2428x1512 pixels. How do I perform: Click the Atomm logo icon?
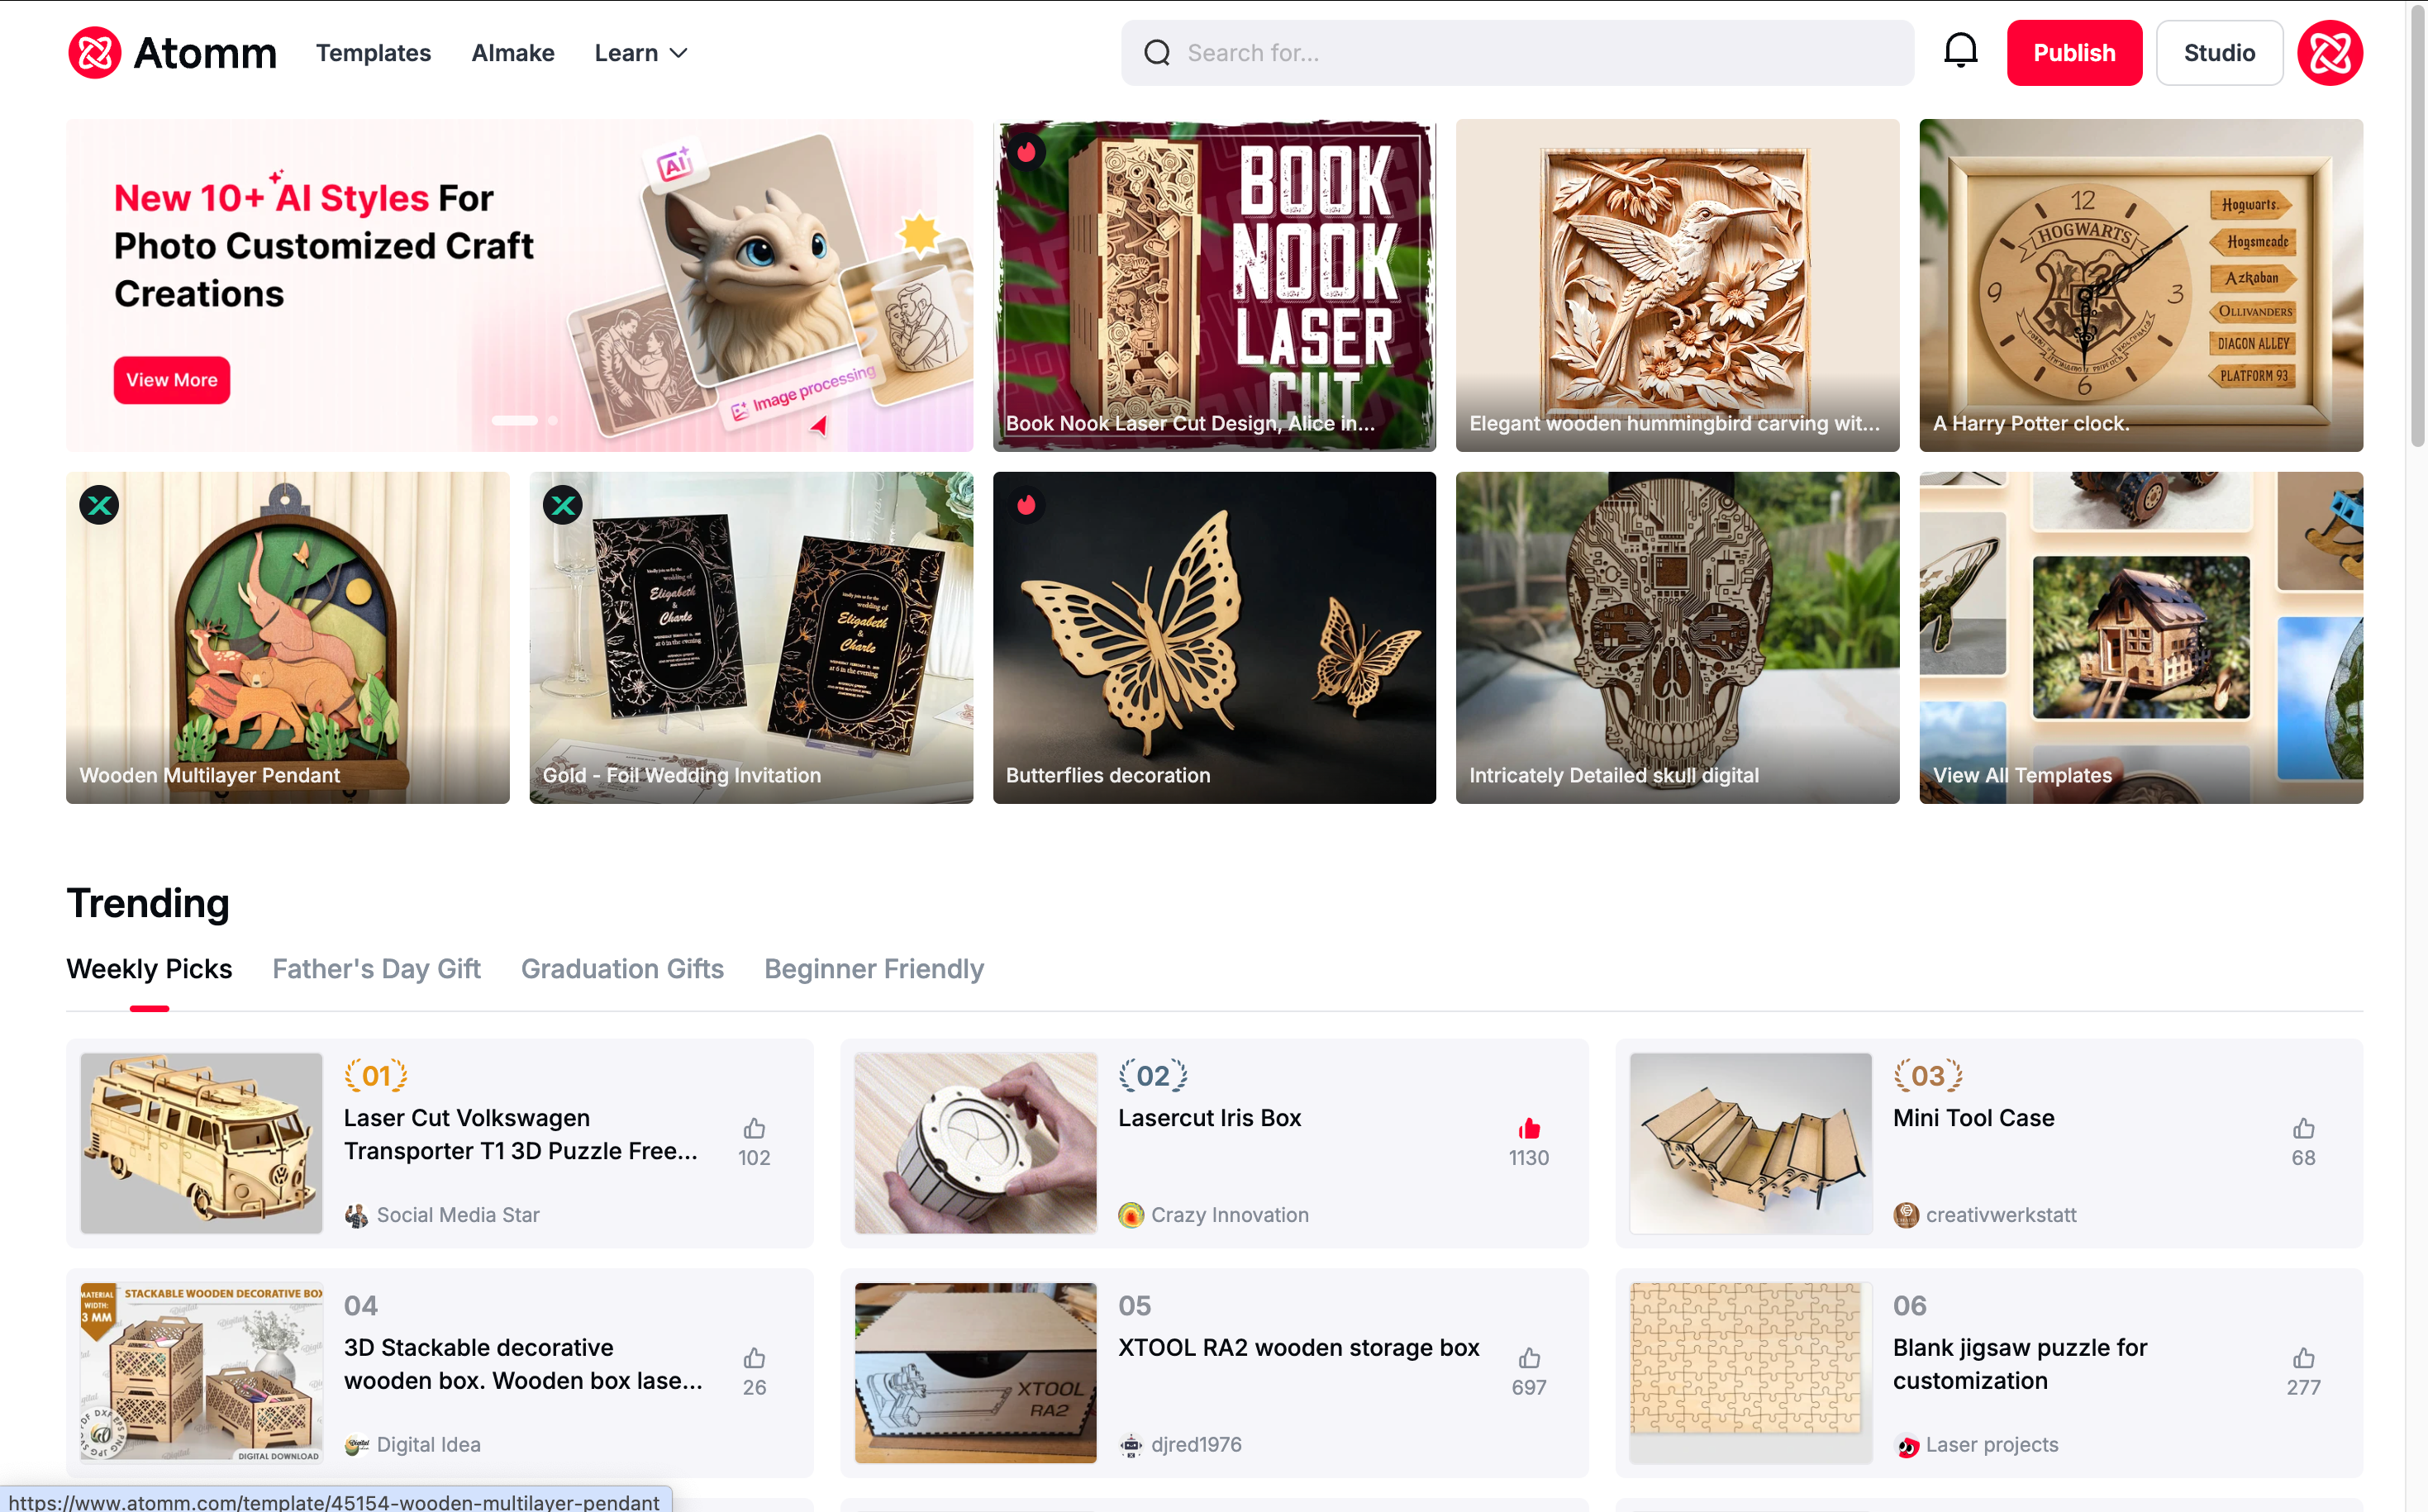coord(95,53)
